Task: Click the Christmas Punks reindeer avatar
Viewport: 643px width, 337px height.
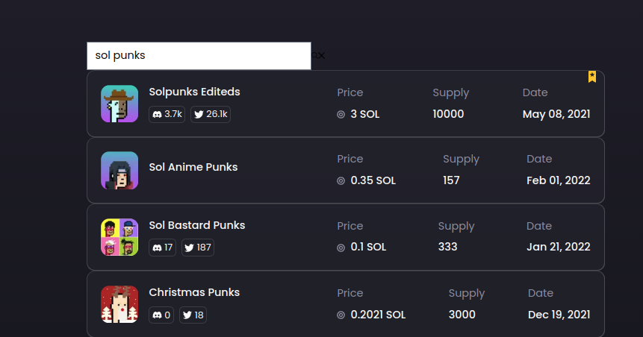Action: [119, 304]
